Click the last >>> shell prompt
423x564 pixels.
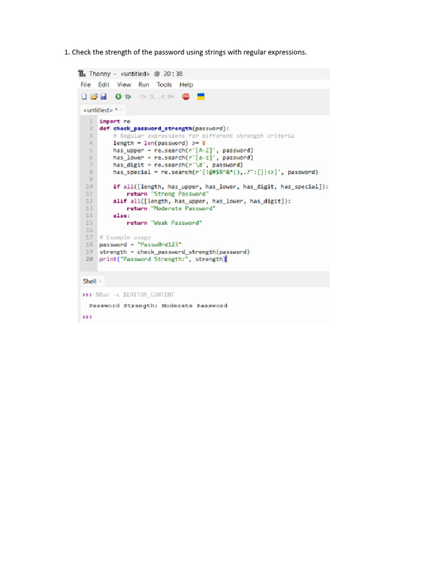pyautogui.click(x=87, y=317)
